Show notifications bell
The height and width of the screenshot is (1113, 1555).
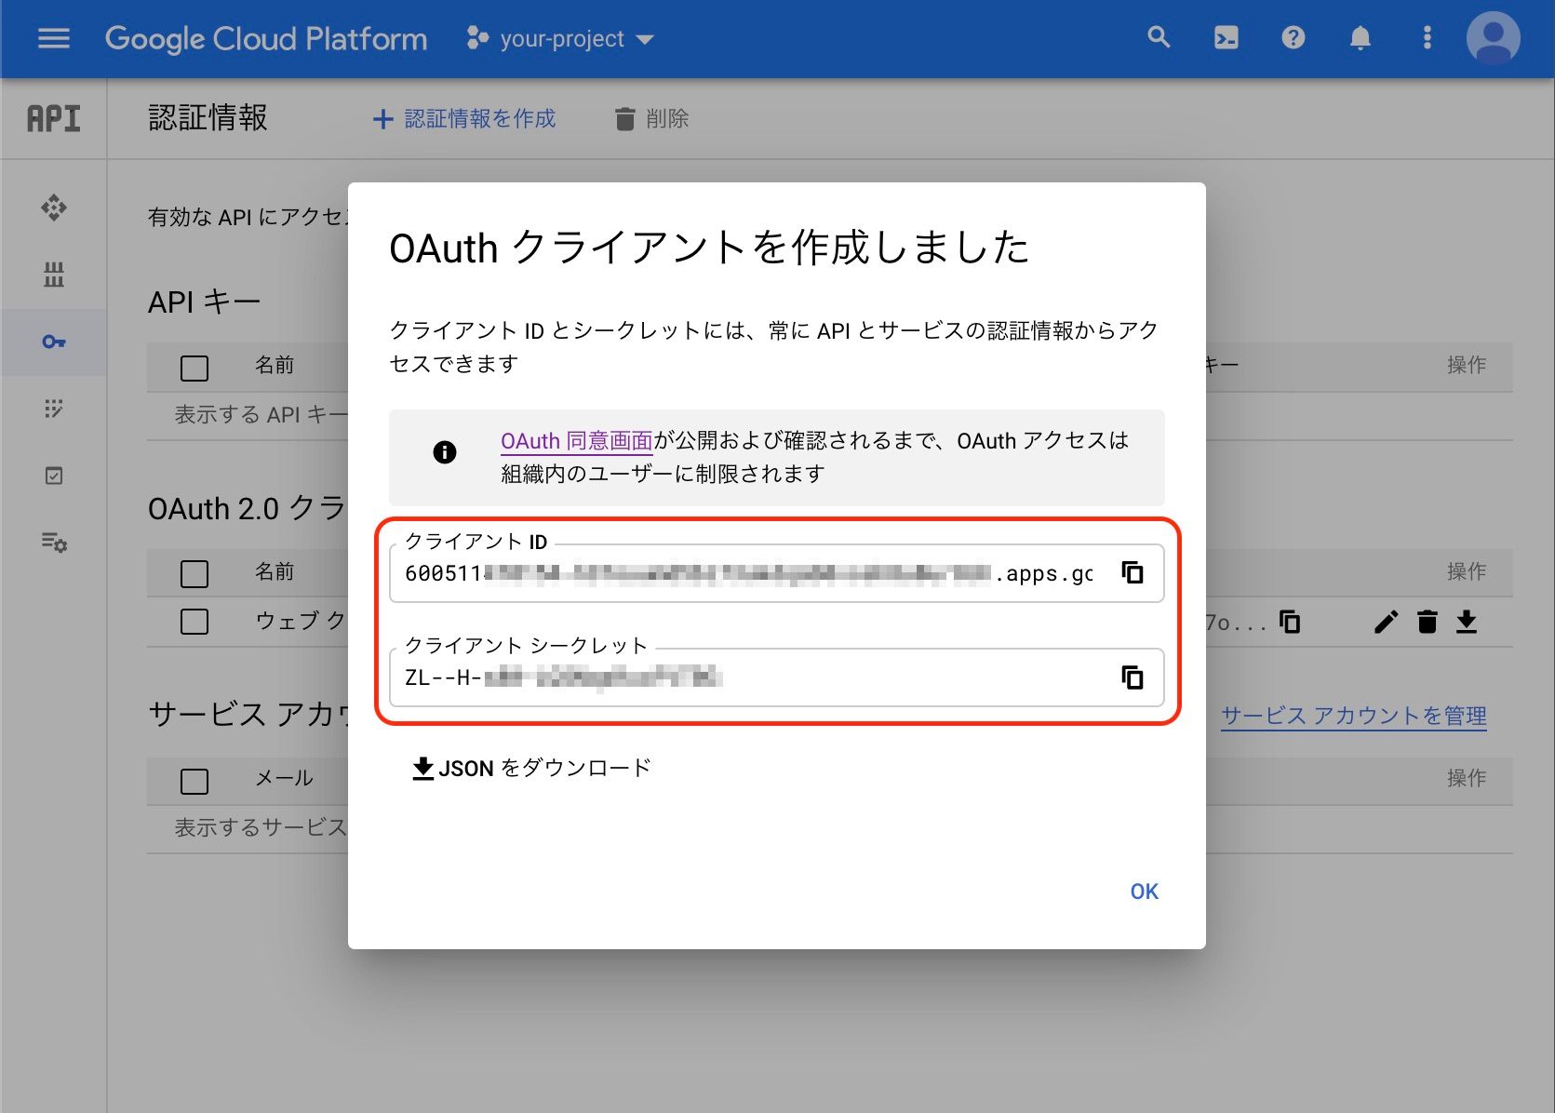1361,38
